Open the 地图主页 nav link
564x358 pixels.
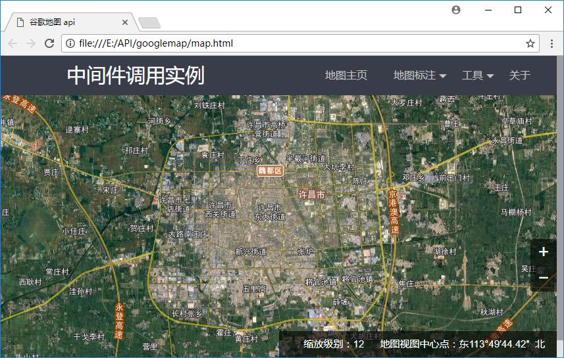(346, 75)
